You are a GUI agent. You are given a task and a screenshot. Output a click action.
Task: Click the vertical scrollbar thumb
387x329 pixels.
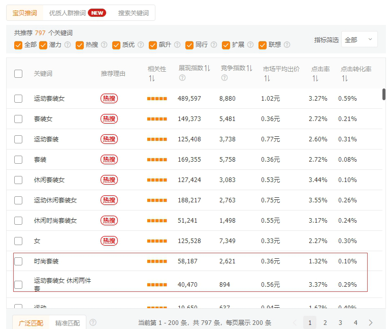click(383, 95)
